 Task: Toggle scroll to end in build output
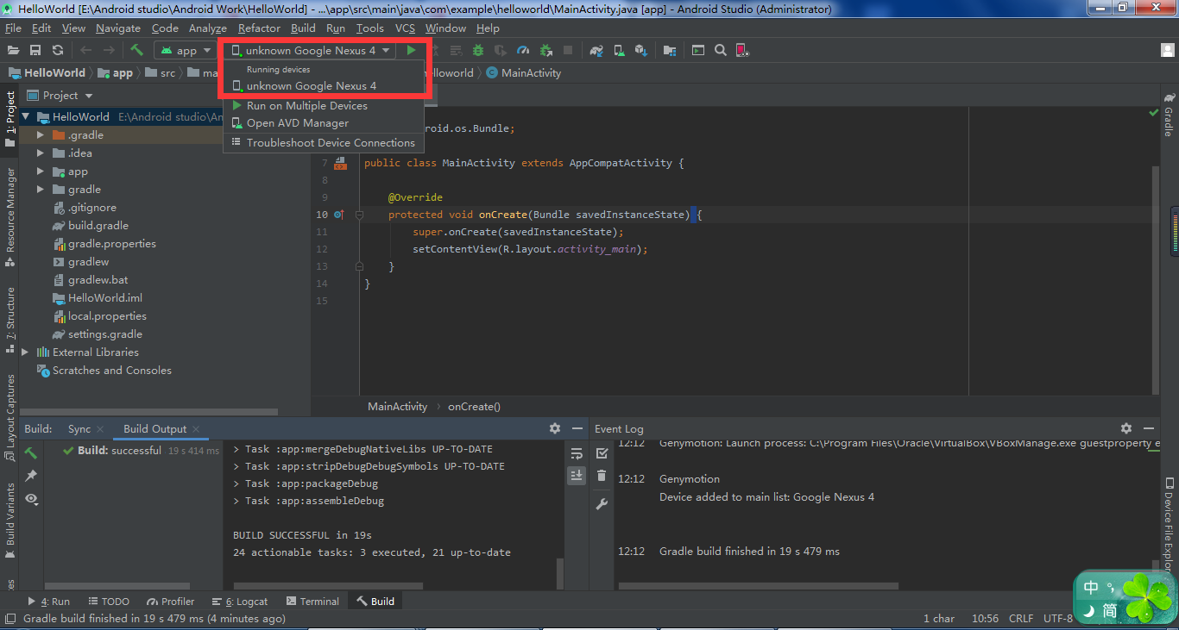click(x=577, y=476)
